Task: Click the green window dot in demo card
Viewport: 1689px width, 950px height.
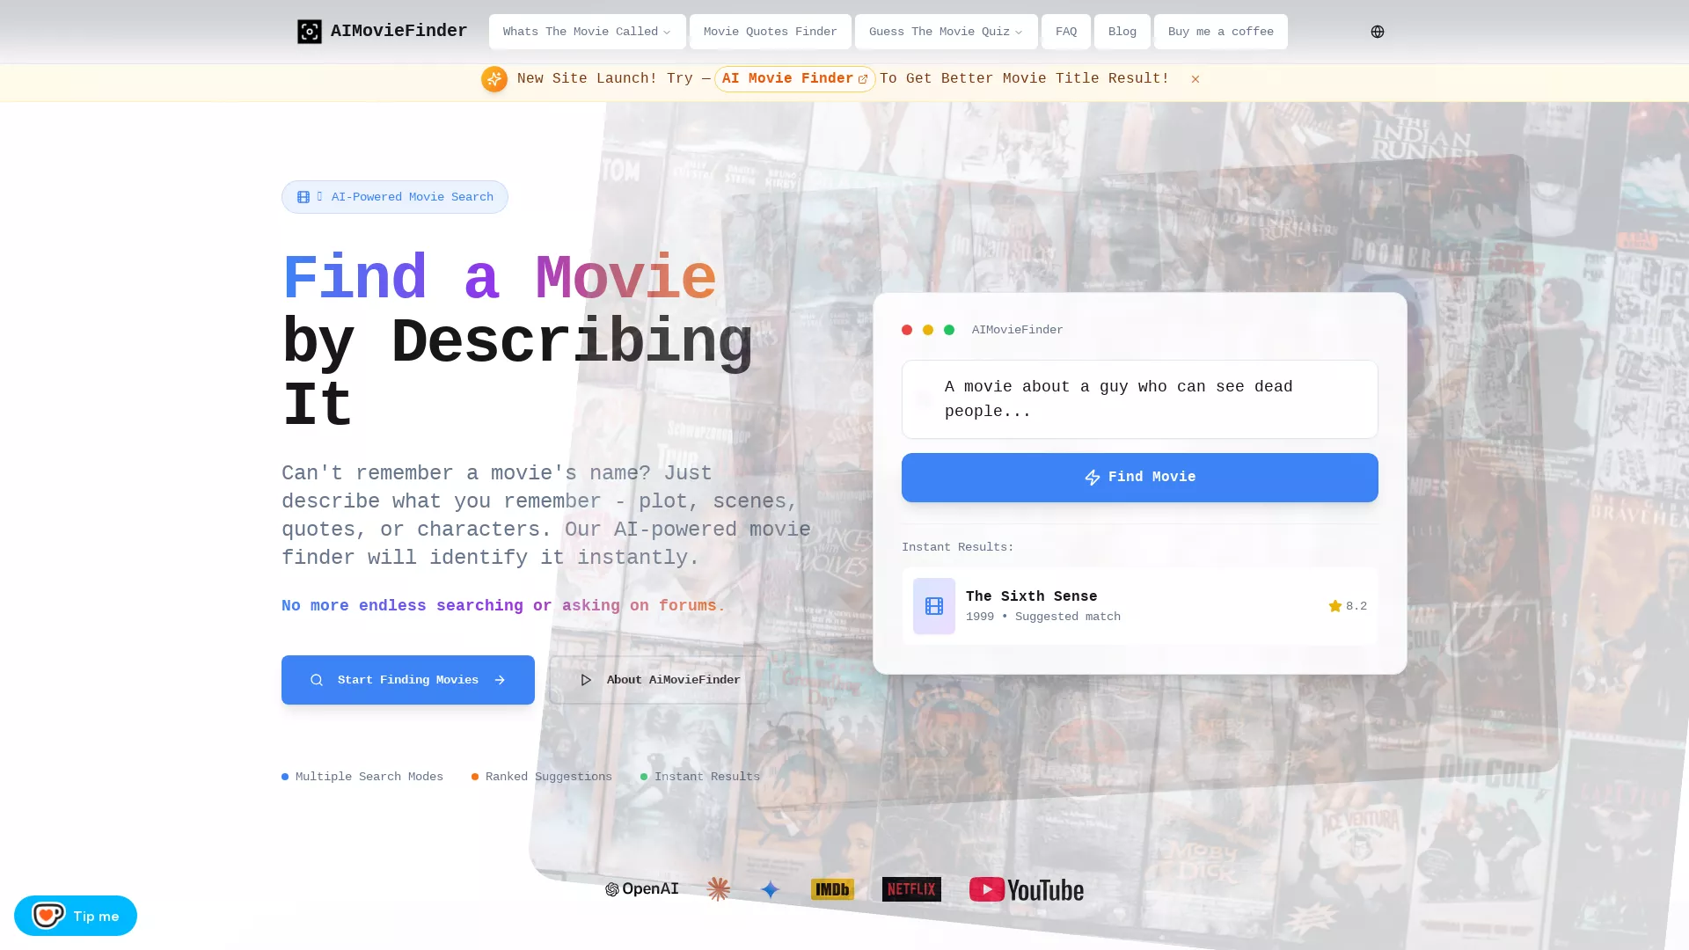Action: (949, 330)
